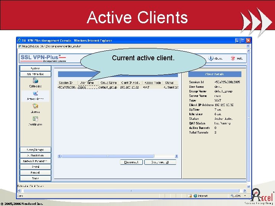Viewport: 275px width, 206px height.
Task: Click the Client Details panel header
Action: (215, 74)
